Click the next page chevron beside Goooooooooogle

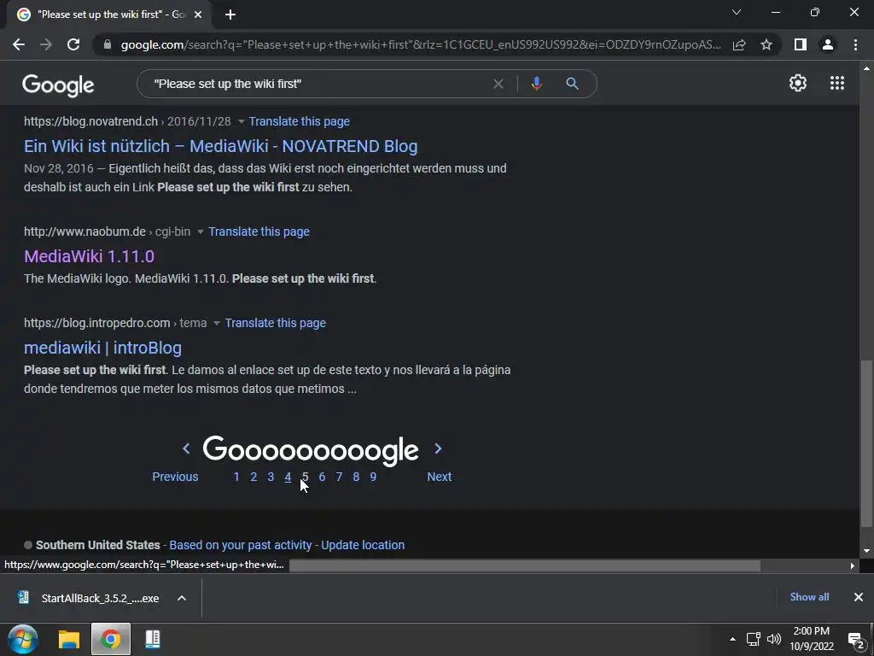pos(438,448)
